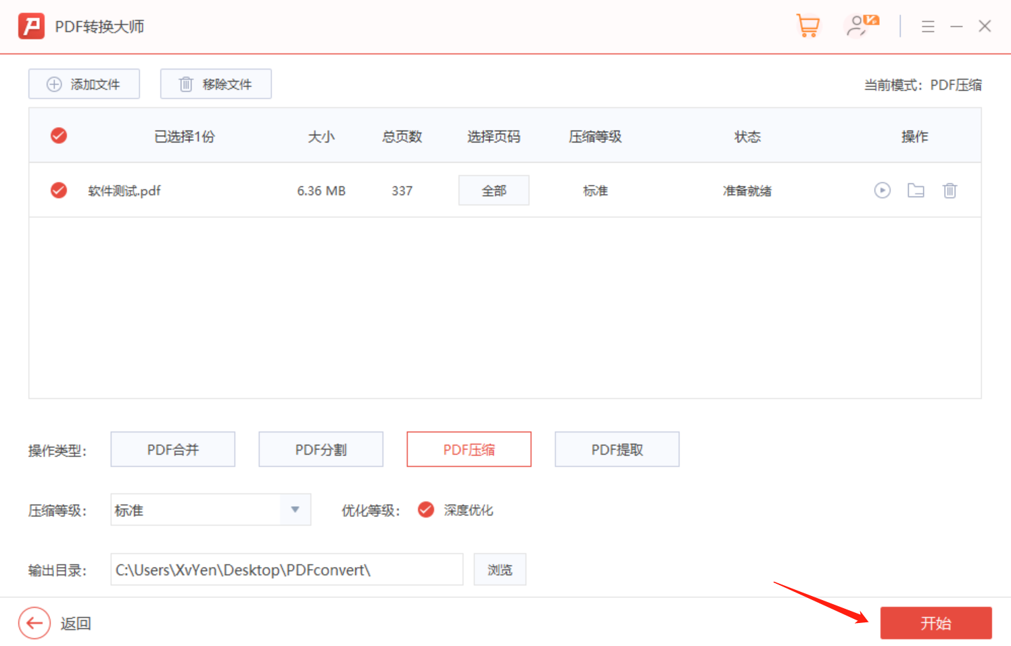Image resolution: width=1011 pixels, height=646 pixels.
Task: Click the 返回 text link
Action: click(76, 623)
